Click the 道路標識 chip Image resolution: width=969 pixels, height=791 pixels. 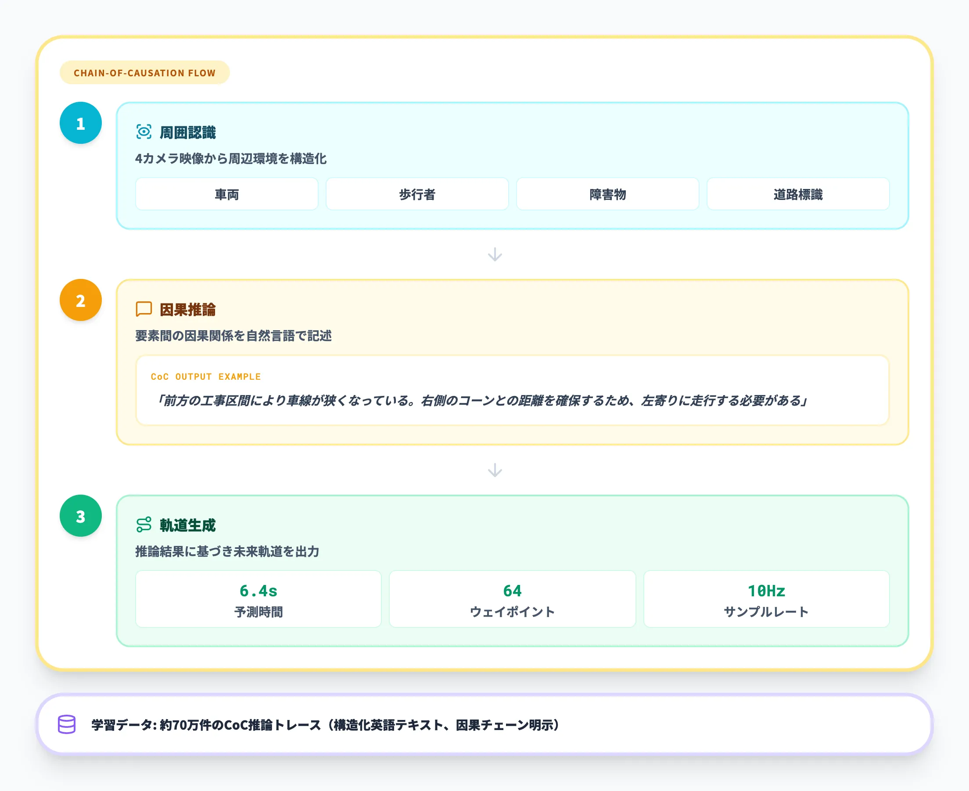[797, 194]
